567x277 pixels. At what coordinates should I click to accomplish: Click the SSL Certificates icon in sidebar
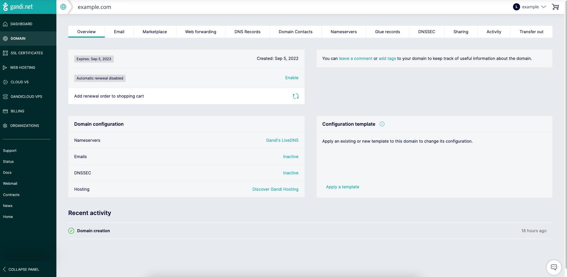(5, 53)
